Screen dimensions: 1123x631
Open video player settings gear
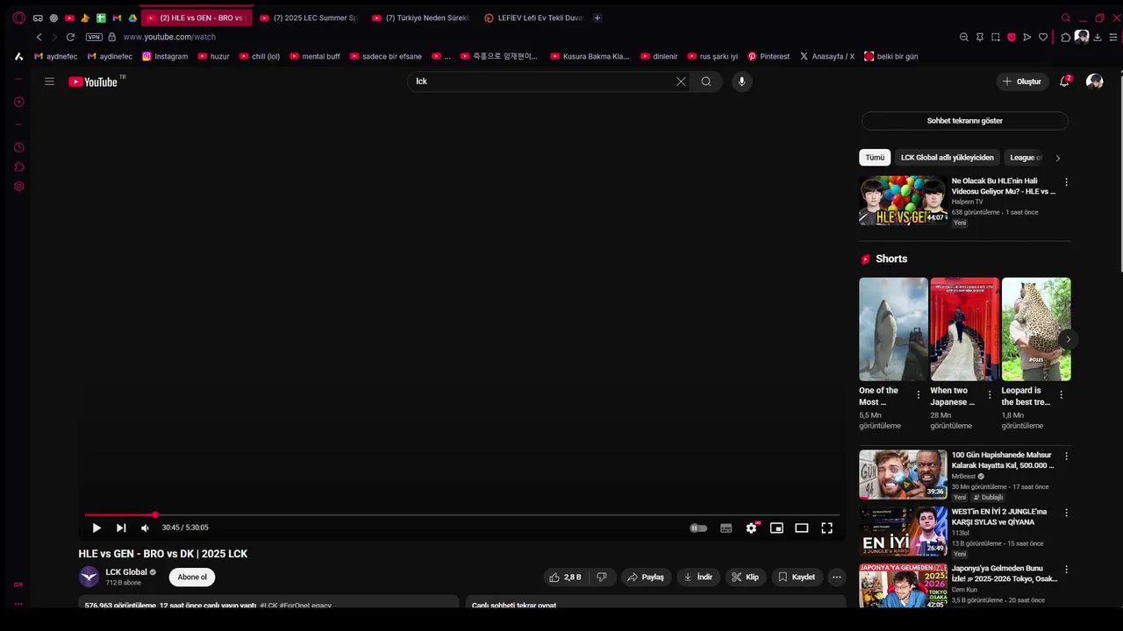coord(751,528)
